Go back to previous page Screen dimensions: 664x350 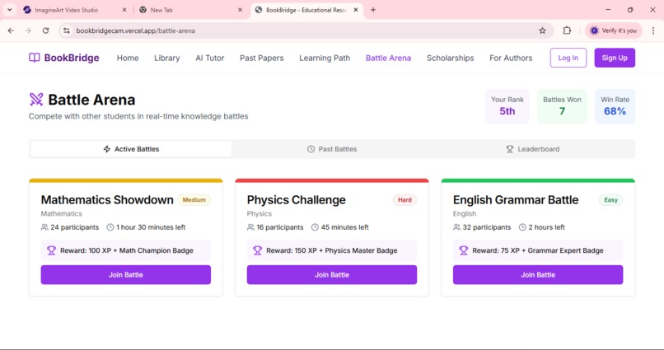coord(11,30)
